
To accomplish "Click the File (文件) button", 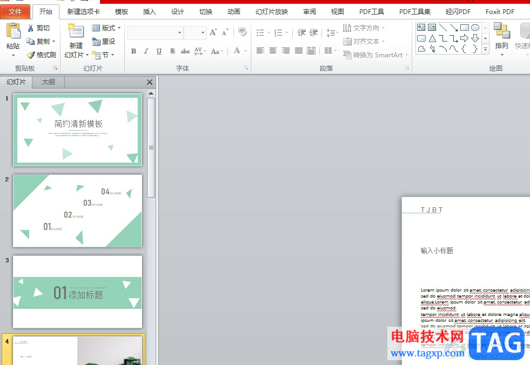I will pyautogui.click(x=15, y=12).
